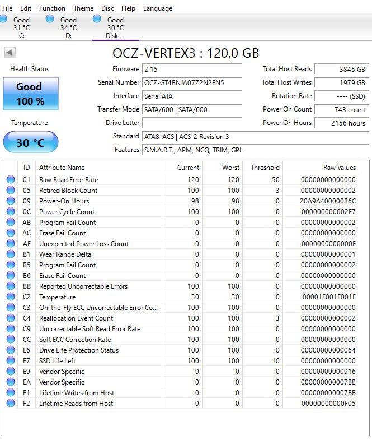The height and width of the screenshot is (440, 372).
Task: Click the Total Host Writes value 1979 GB
Action: click(x=341, y=83)
